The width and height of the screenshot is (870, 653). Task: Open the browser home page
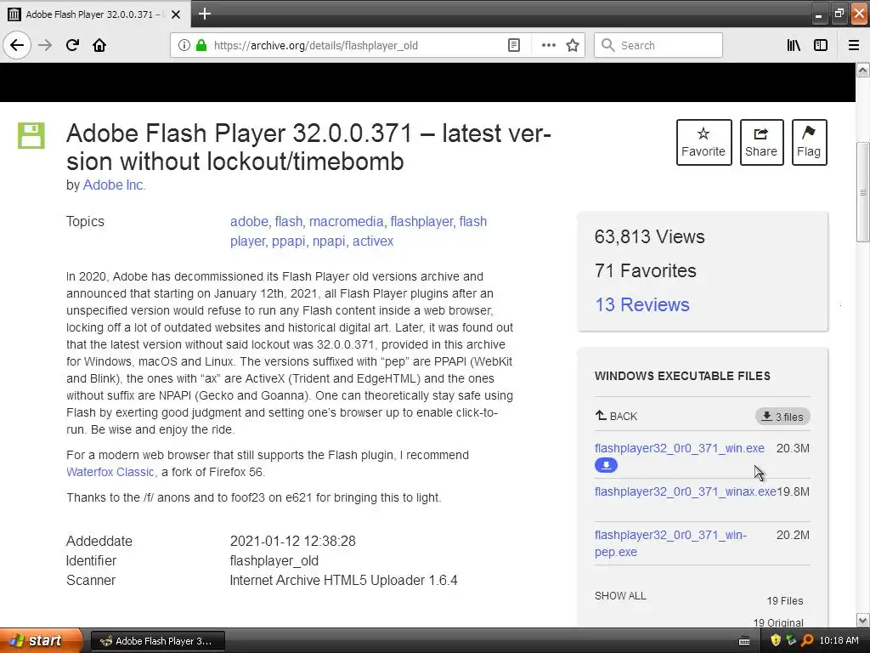99,45
